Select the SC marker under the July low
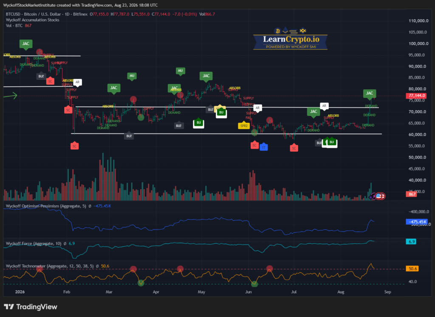 click(x=294, y=148)
